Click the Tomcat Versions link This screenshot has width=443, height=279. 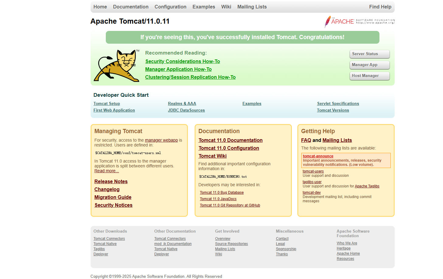click(x=333, y=110)
